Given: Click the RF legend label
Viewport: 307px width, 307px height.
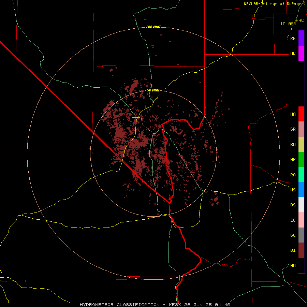Looking at the screenshot, I should pyautogui.click(x=293, y=38).
